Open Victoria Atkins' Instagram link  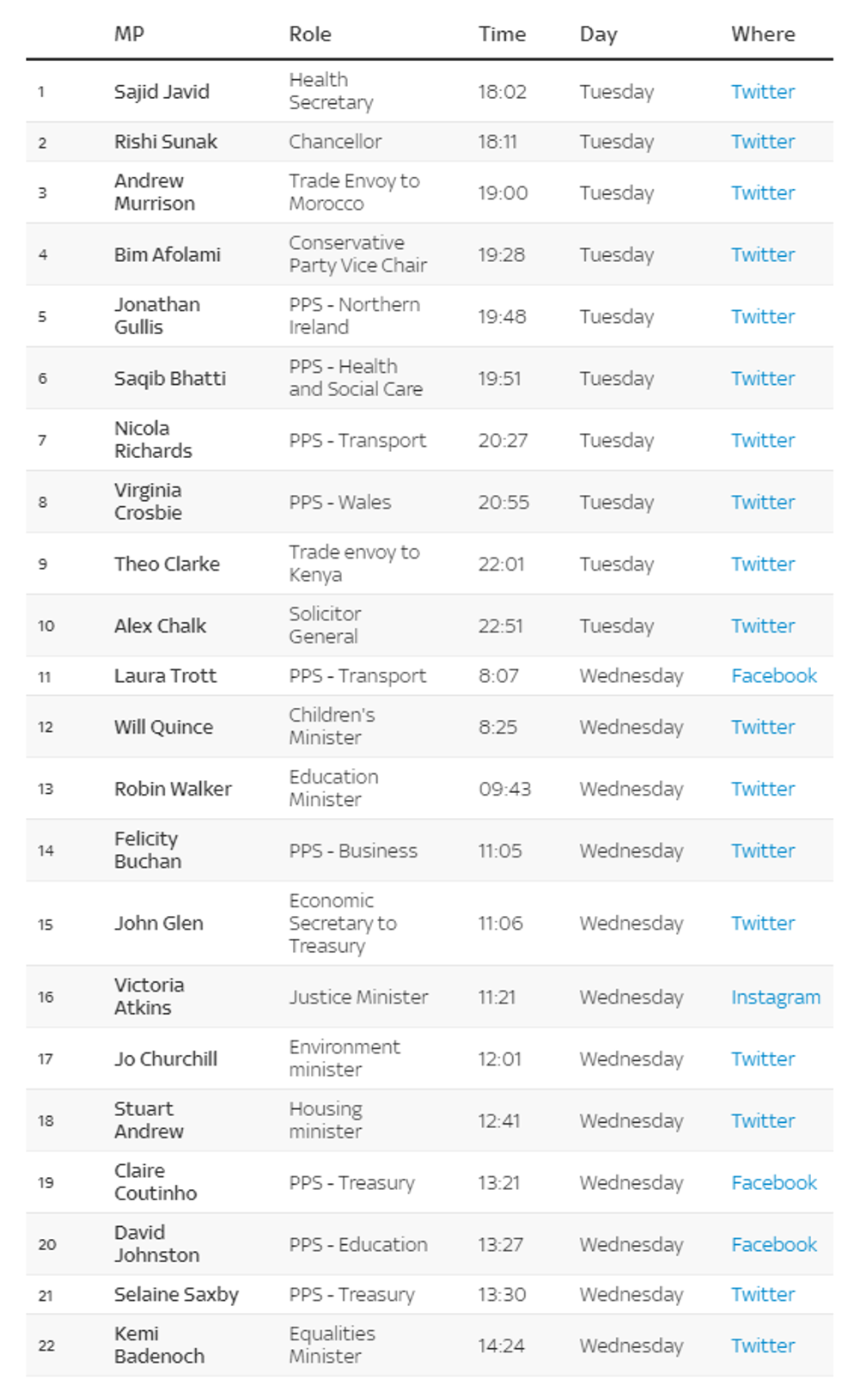pos(775,998)
